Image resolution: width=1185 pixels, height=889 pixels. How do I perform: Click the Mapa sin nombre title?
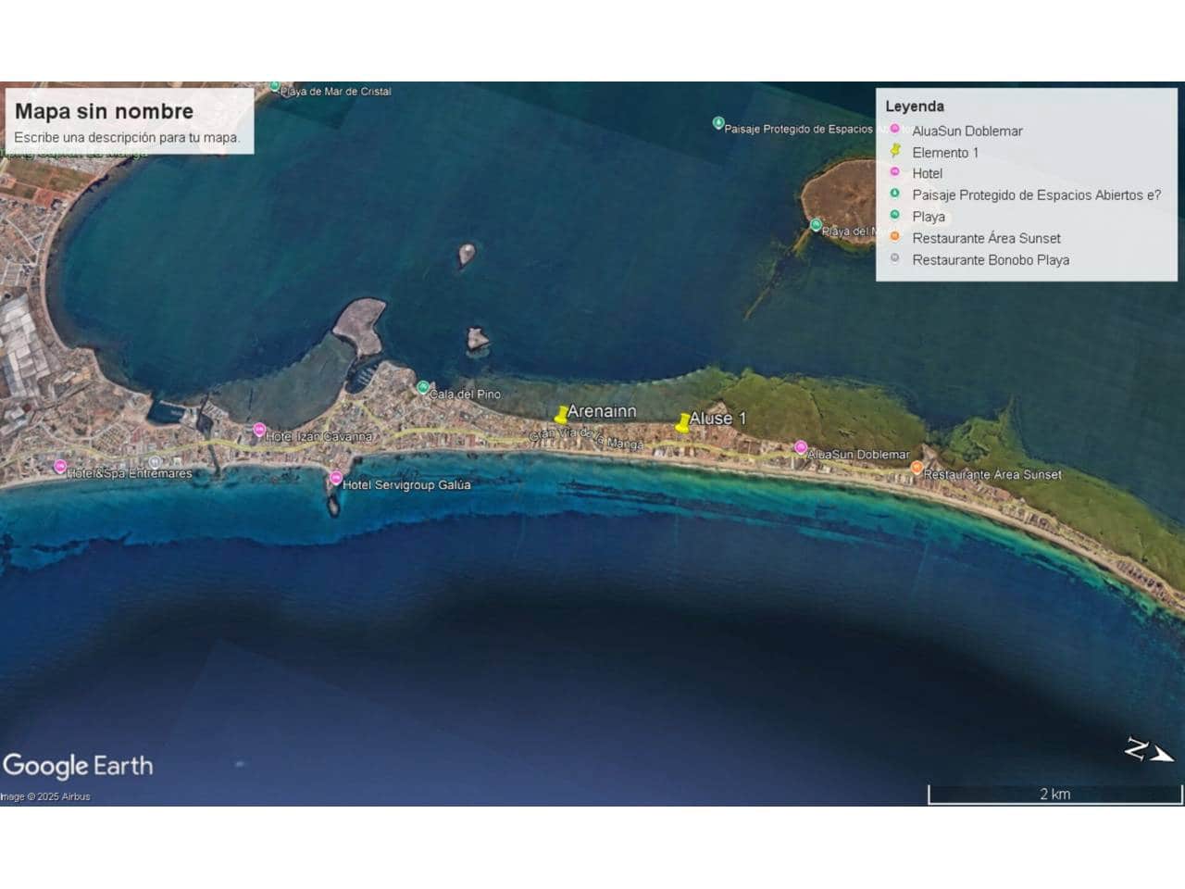pos(104,111)
